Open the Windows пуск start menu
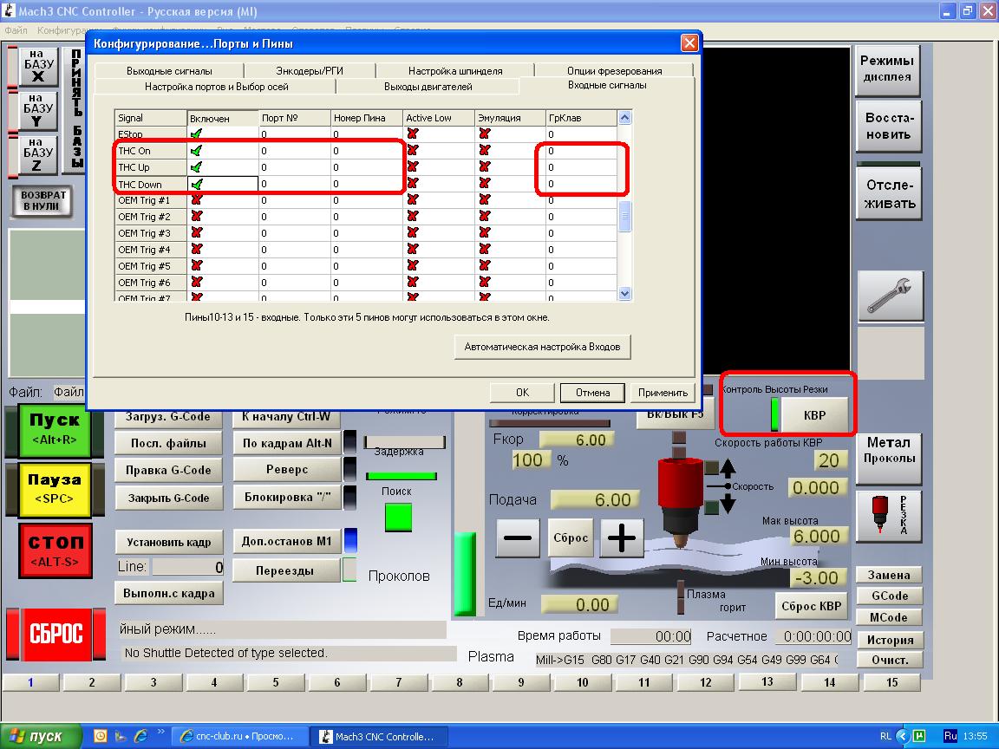This screenshot has width=999, height=749. click(41, 736)
